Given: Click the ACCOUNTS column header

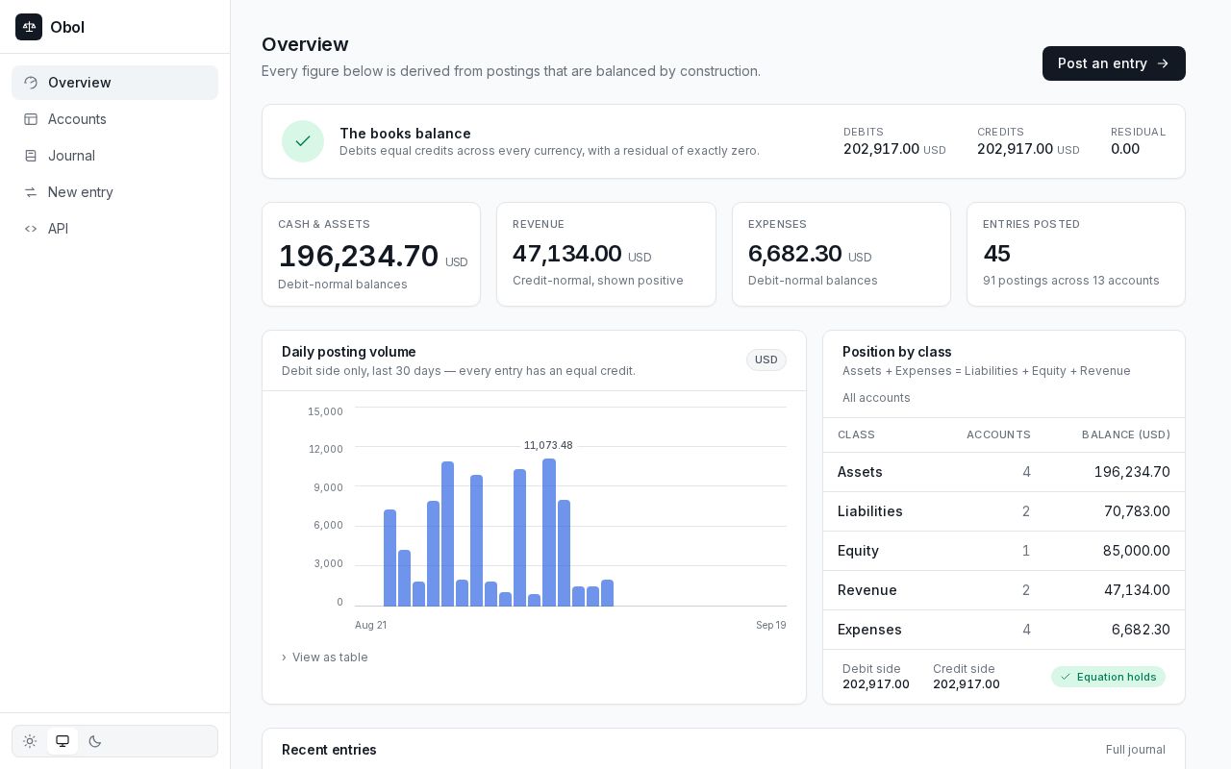Looking at the screenshot, I should click(x=998, y=434).
